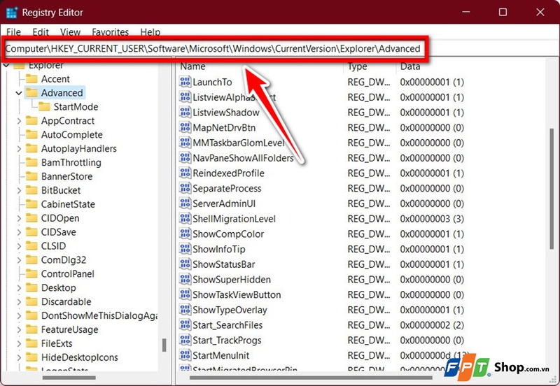
Task: Click ShellMigrationLevel data 0x00000003 (3)
Action: (x=432, y=219)
